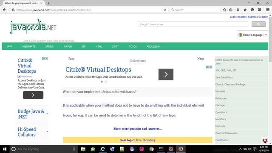Go to the Prev question link
272x153 pixels.
(71, 59)
